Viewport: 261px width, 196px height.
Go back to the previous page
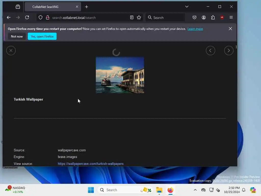[9, 18]
